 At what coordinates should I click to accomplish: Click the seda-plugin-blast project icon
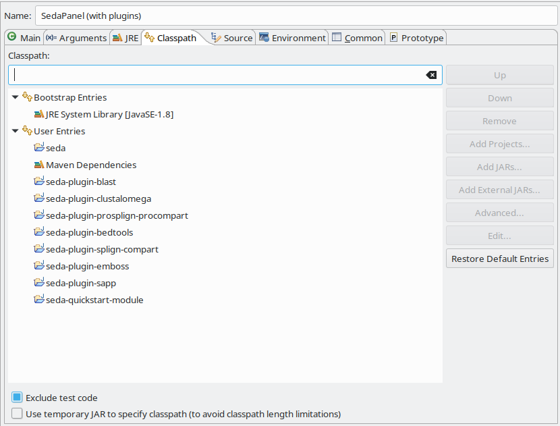click(x=39, y=182)
